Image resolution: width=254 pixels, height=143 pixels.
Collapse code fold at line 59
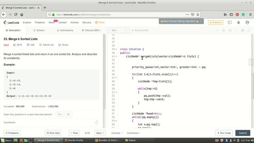pos(116,121)
